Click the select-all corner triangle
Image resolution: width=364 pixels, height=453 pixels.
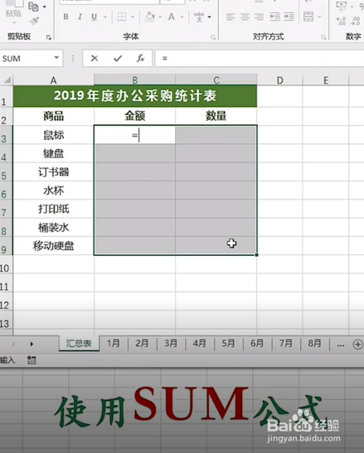coord(7,80)
